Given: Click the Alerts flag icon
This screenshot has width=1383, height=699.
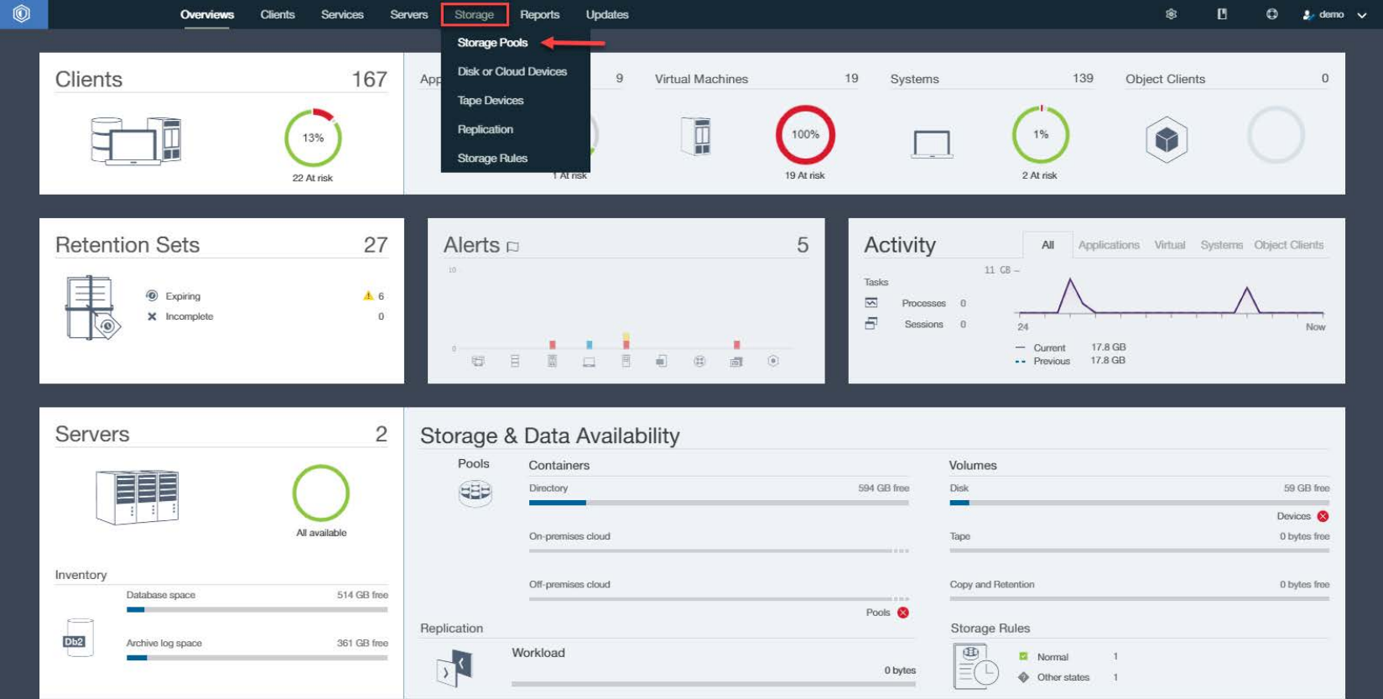Looking at the screenshot, I should (513, 247).
